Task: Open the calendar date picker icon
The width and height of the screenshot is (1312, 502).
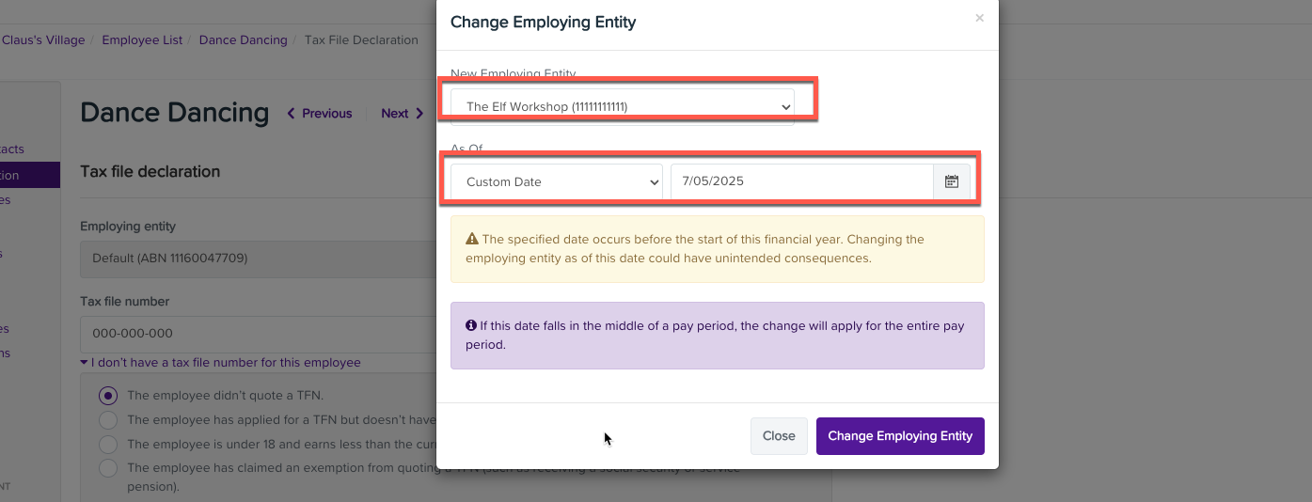Action: point(951,181)
